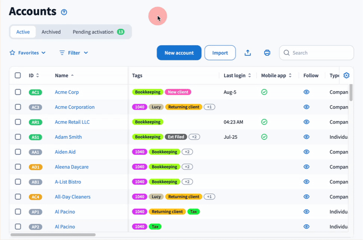Click the AC1 account ID badge
Viewport: 363px width, 240px height.
coord(35,92)
